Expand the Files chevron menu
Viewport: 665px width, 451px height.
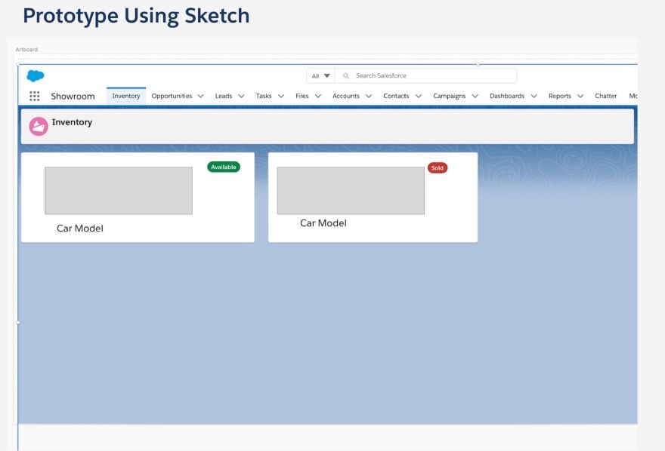pyautogui.click(x=317, y=96)
